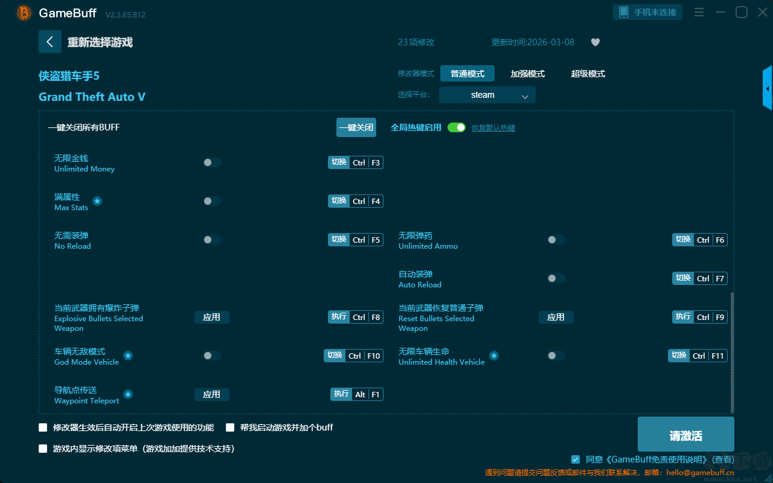Click the Ctrl F5 hotkey for No Reload
This screenshot has width=773, height=483.
coord(356,240)
